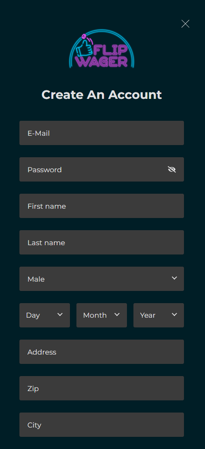Focus the E-Mail input field
This screenshot has height=449, width=205.
point(101,133)
